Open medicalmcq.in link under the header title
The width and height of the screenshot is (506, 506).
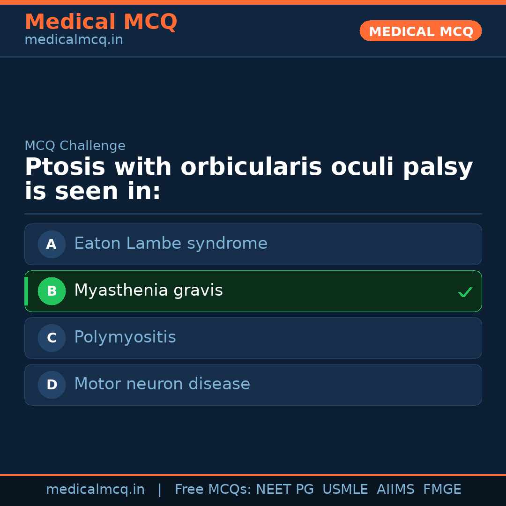point(74,40)
